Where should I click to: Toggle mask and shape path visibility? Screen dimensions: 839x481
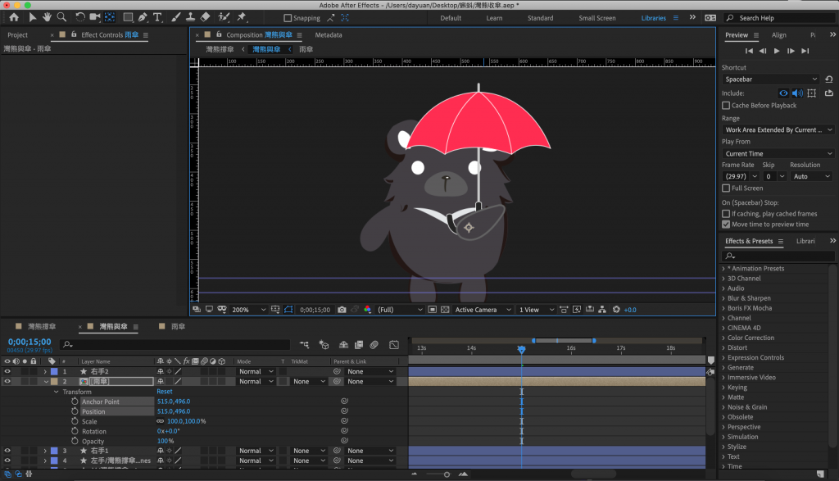point(288,310)
